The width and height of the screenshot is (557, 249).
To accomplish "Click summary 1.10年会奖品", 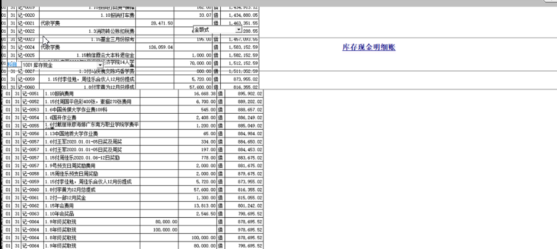I will (59, 213).
